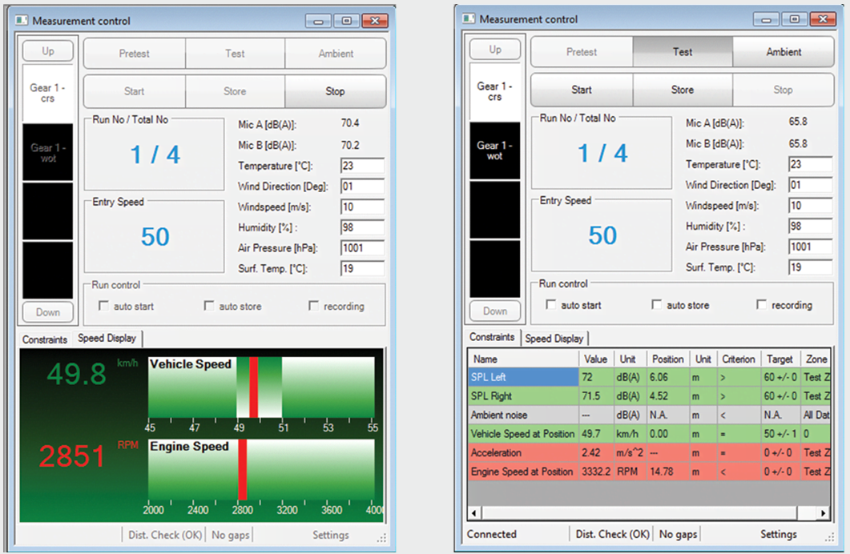
Task: Switch to Constraints tab in left window
Action: click(x=45, y=339)
